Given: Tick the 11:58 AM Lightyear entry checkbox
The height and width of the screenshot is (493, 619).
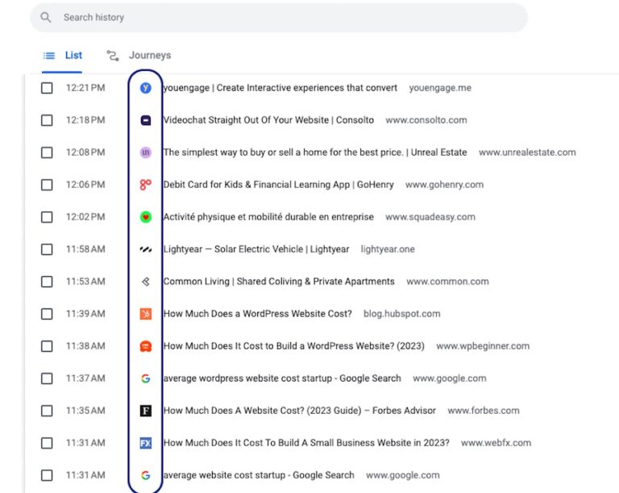Looking at the screenshot, I should coord(47,249).
